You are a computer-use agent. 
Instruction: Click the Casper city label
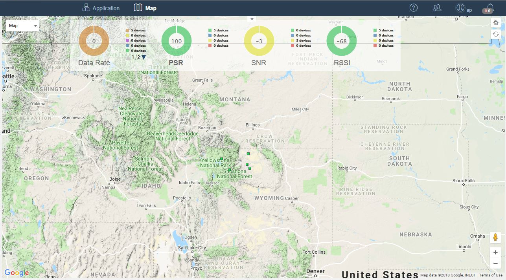pos(292,198)
